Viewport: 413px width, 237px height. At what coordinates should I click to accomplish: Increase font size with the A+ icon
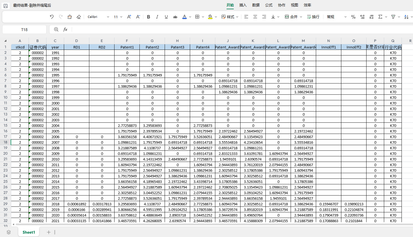129,17
